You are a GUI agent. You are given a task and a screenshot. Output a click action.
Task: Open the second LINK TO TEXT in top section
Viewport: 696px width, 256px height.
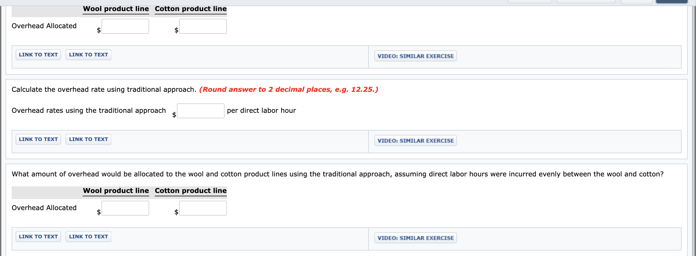(x=88, y=54)
